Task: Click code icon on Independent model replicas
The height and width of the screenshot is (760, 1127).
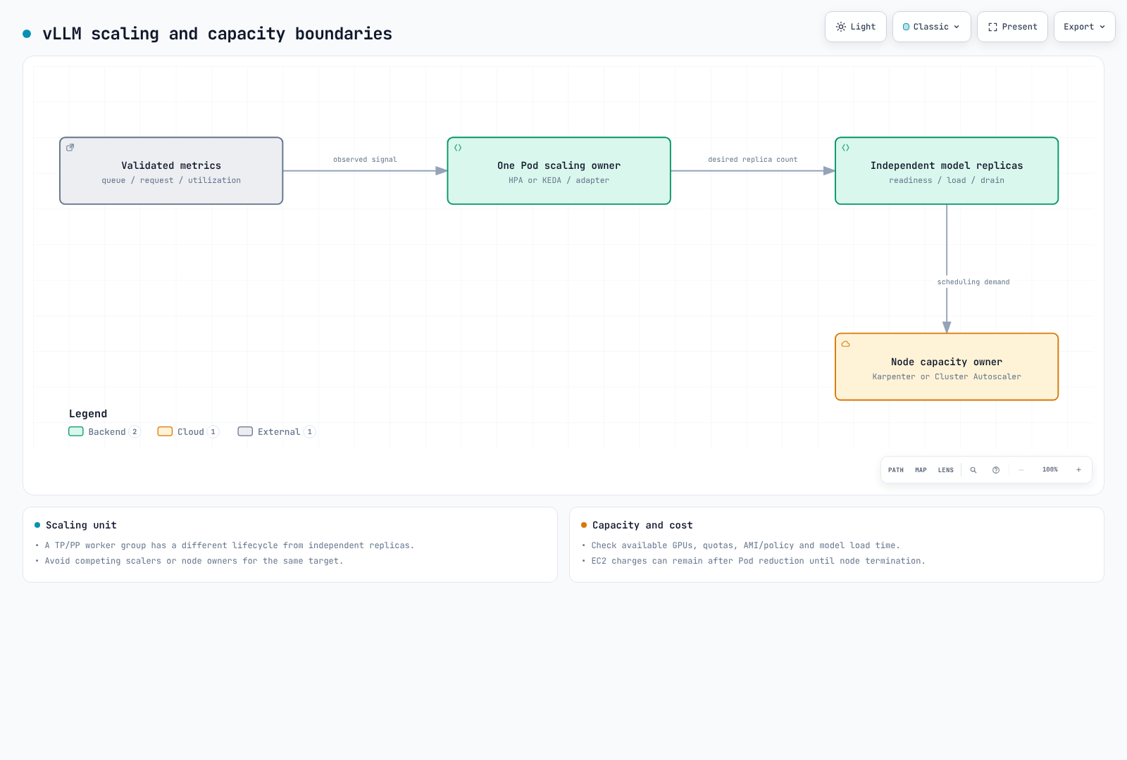Action: [846, 148]
